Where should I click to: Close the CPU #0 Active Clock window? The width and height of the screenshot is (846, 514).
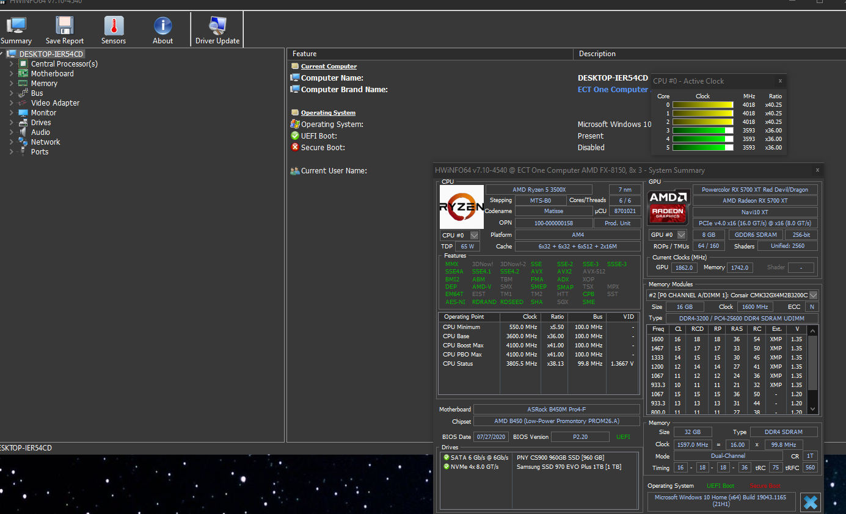click(780, 81)
